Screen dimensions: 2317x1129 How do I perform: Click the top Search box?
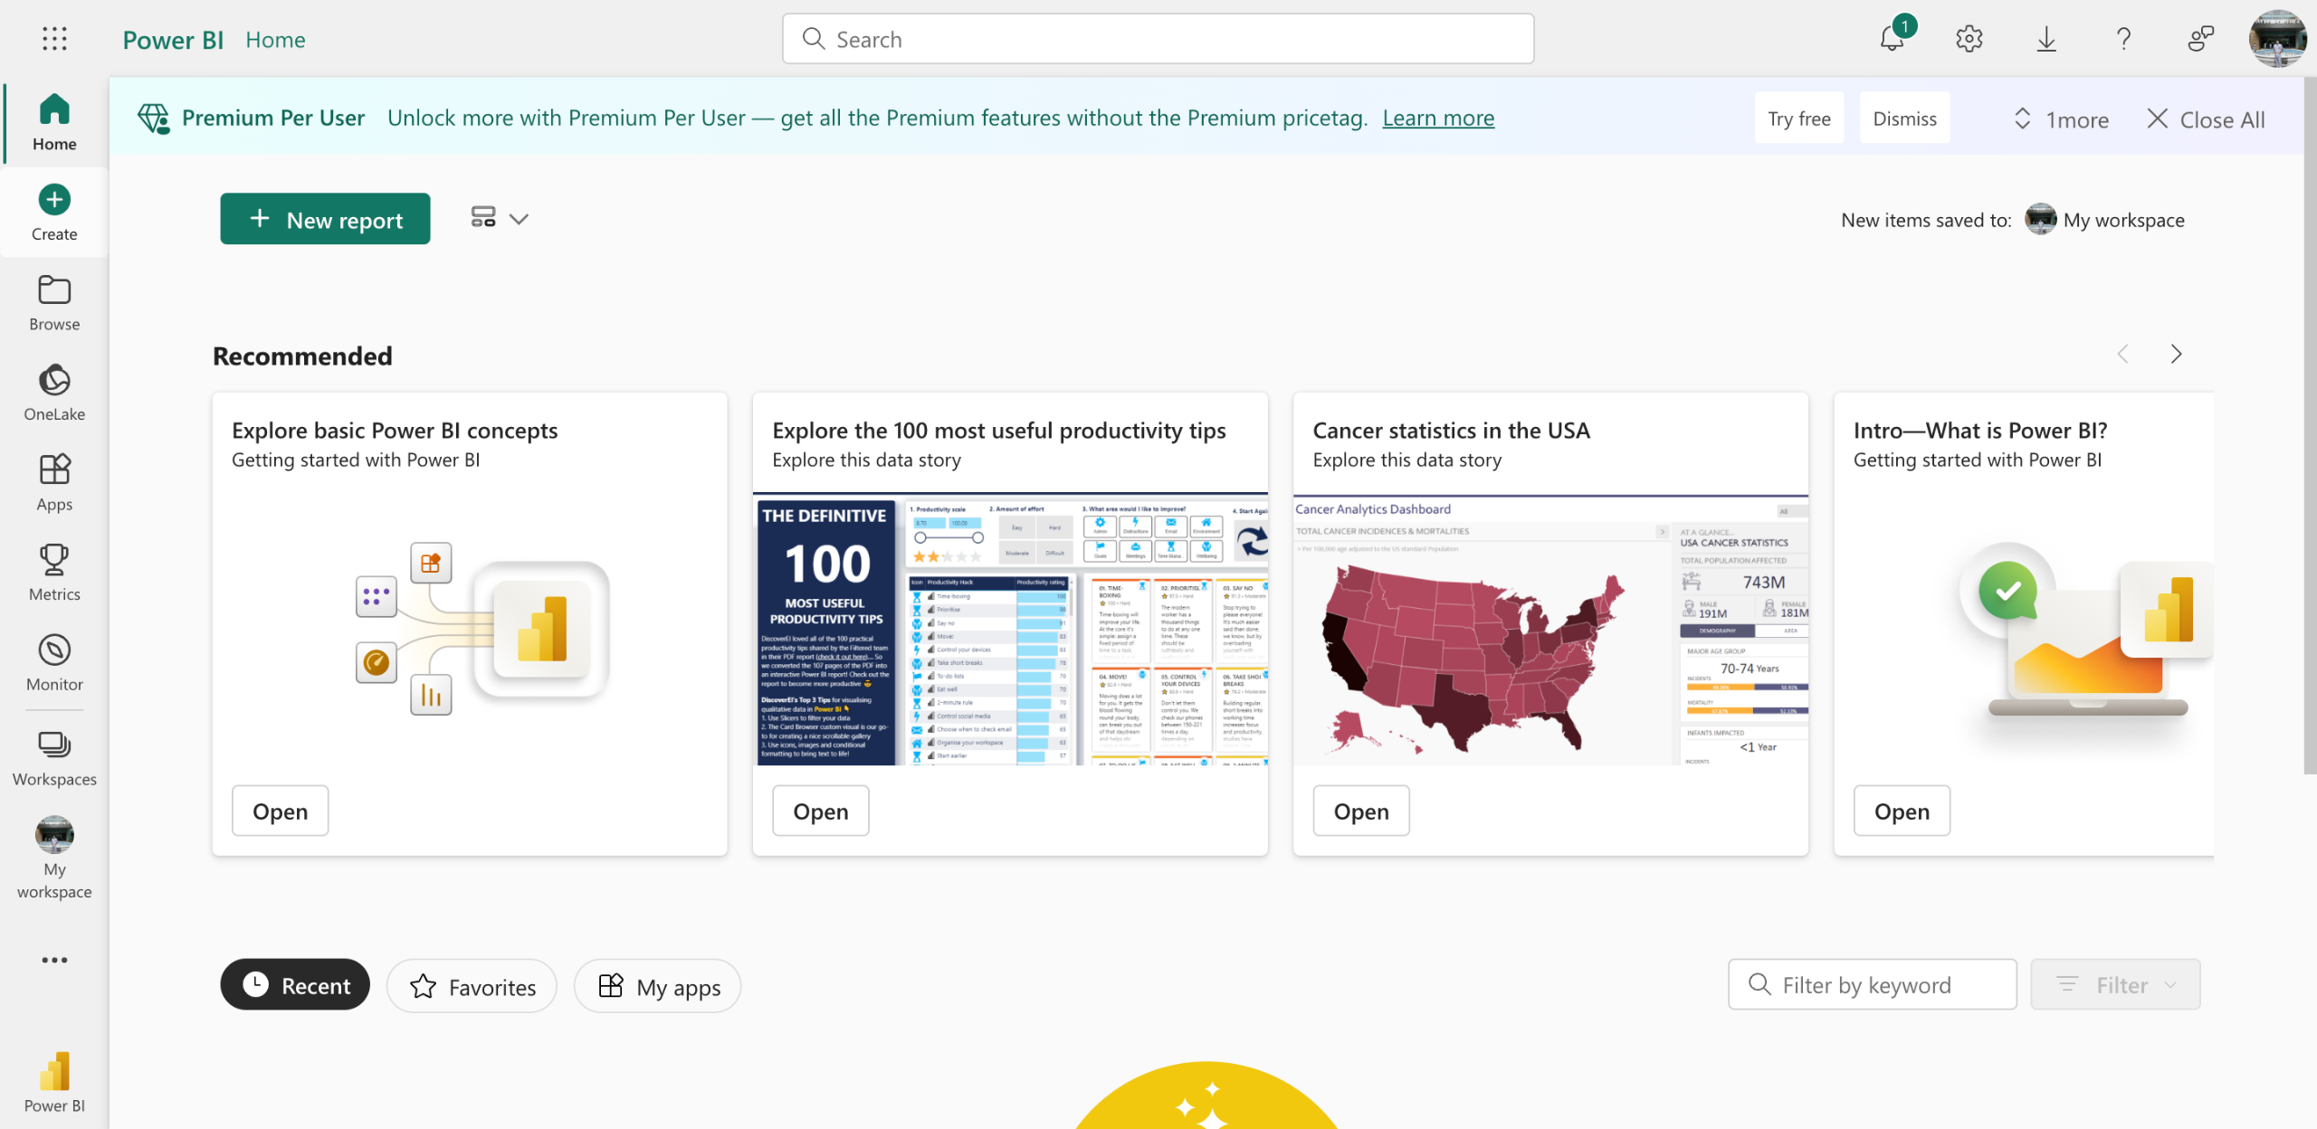click(x=1158, y=39)
